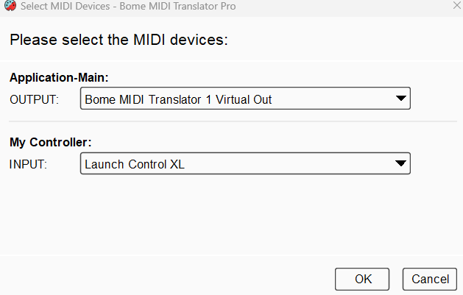Open the INPUT device dropdown arrow
The height and width of the screenshot is (295, 463).
(400, 163)
